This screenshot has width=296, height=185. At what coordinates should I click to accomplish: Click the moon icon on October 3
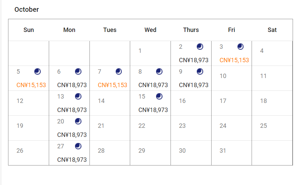click(240, 46)
